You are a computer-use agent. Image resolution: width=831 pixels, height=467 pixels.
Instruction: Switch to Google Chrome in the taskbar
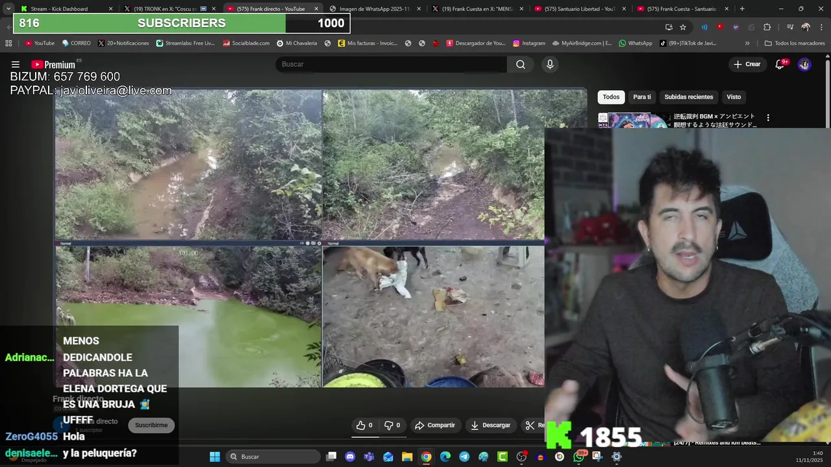point(426,457)
